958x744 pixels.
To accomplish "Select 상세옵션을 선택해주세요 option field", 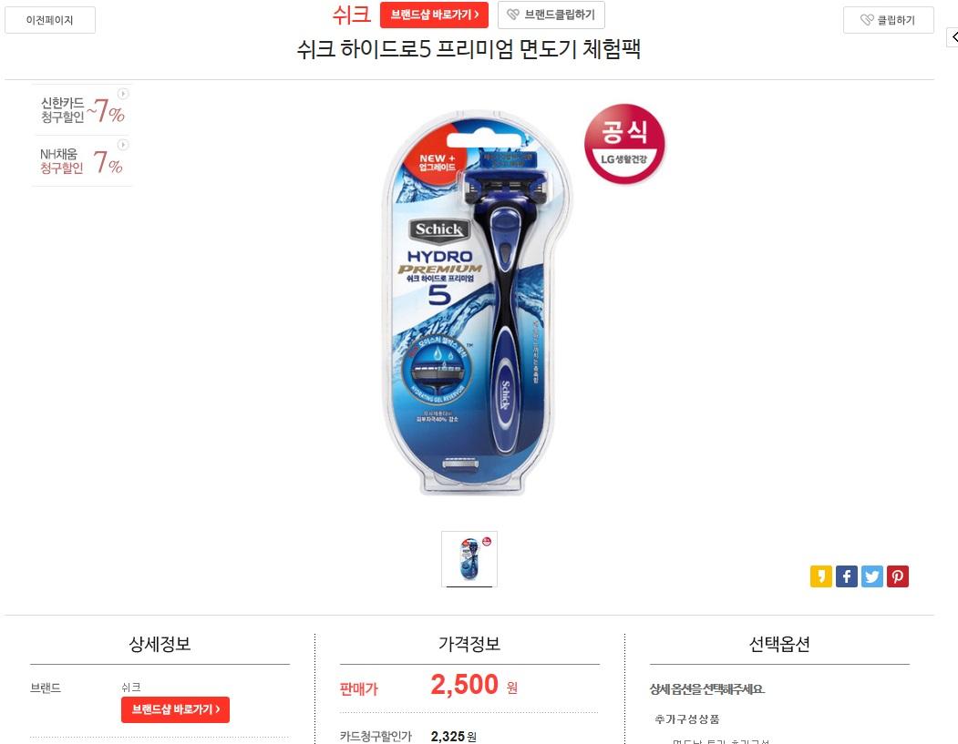I will click(707, 689).
